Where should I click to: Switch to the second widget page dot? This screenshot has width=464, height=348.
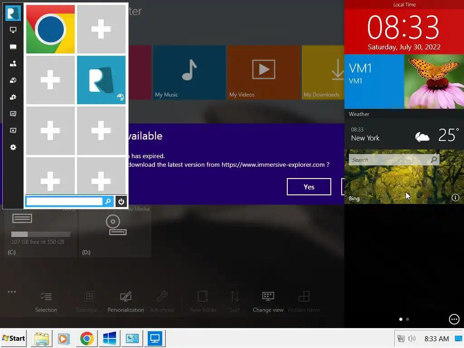tap(408, 319)
